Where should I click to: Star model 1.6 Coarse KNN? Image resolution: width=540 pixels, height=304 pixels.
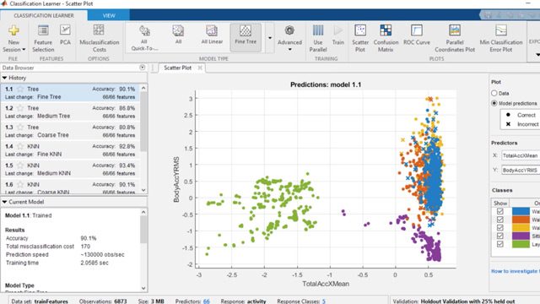coord(20,185)
